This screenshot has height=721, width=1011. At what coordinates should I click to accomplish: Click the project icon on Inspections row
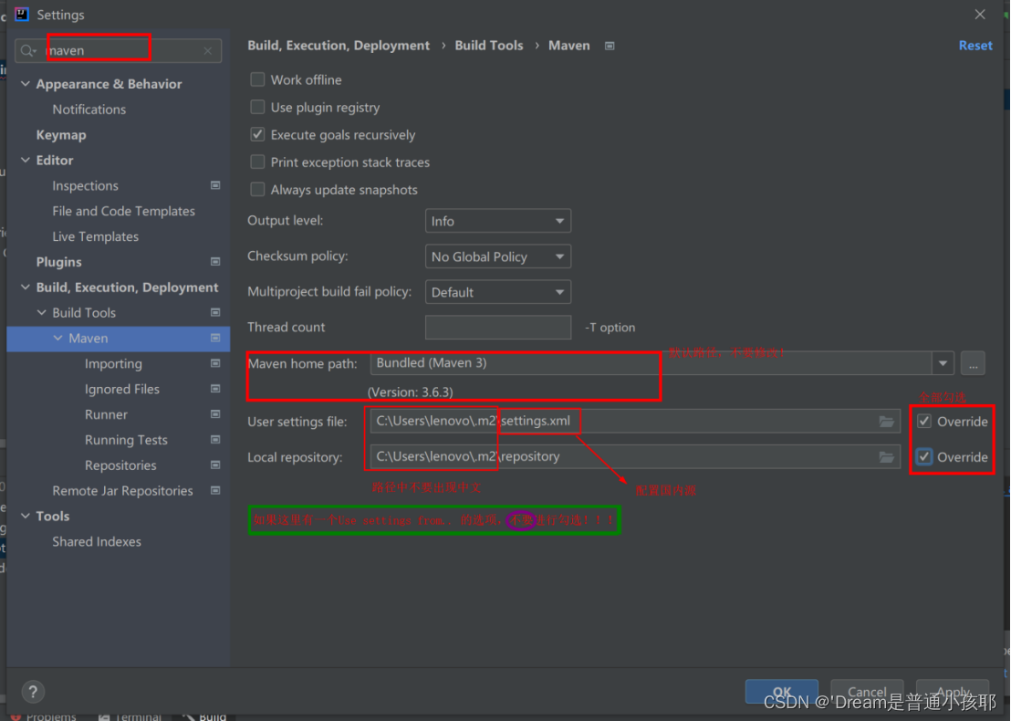215,185
